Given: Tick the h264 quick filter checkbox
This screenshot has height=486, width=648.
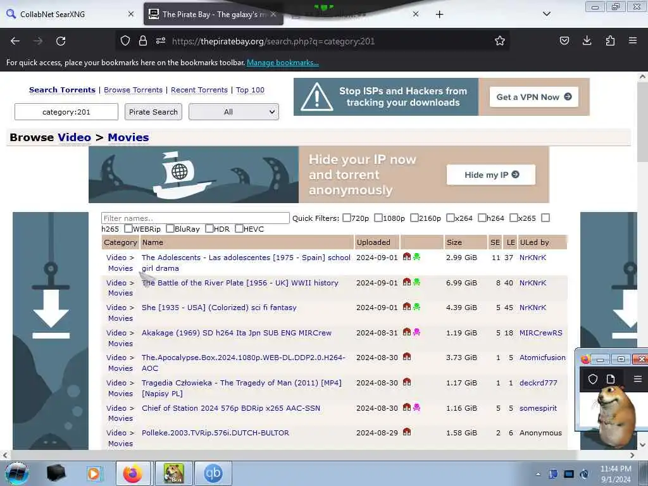Looking at the screenshot, I should pos(482,218).
